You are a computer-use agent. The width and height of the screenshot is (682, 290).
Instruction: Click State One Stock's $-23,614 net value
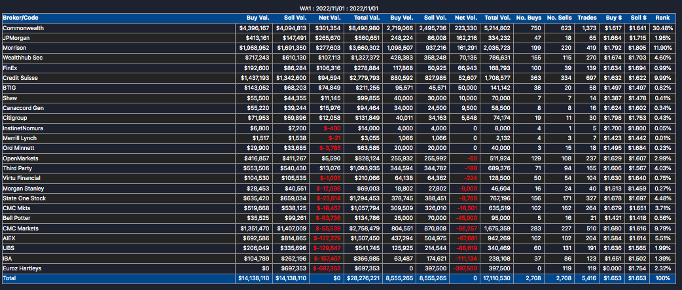[329, 198]
